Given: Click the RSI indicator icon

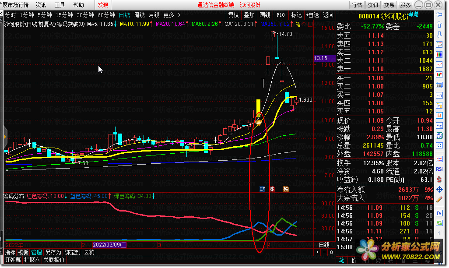Looking at the screenshot, I should pos(439,169).
